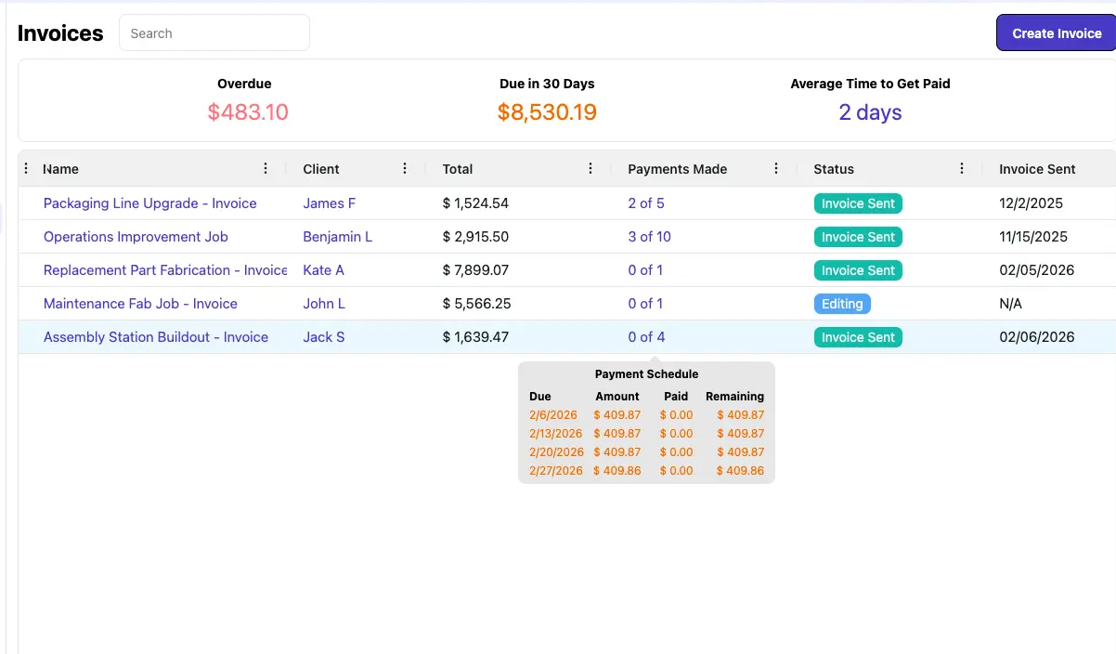Screen dimensions: 1116x654
Task: Open the Status column options icon
Action: [962, 168]
